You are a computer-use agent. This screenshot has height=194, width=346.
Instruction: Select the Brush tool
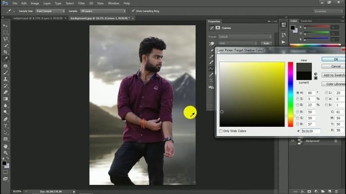pyautogui.click(x=5, y=73)
